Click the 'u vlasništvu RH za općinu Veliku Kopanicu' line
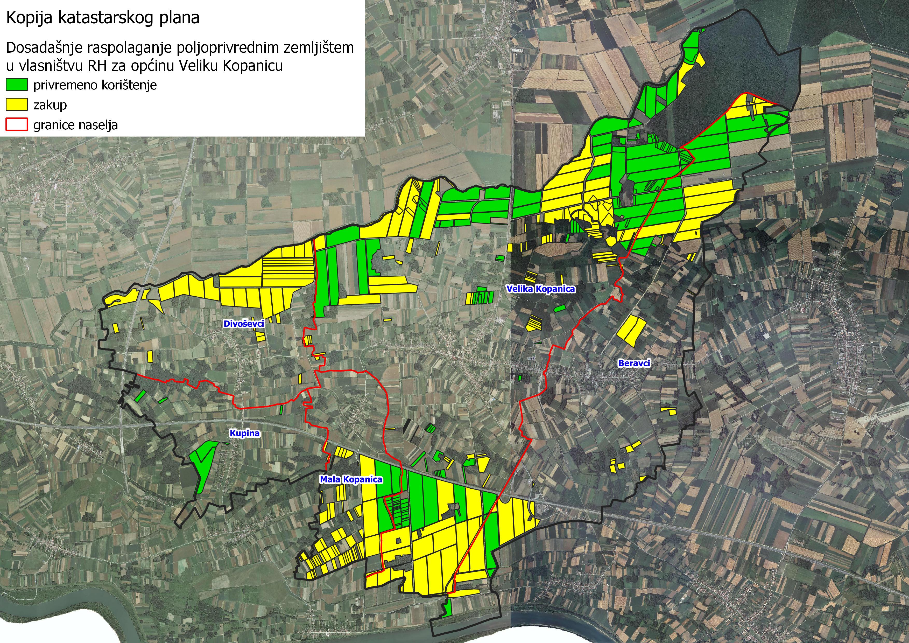Screen dimensions: 909x643 145,66
